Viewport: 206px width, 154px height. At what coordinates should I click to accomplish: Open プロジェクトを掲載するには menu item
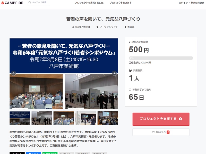click(89, 3)
